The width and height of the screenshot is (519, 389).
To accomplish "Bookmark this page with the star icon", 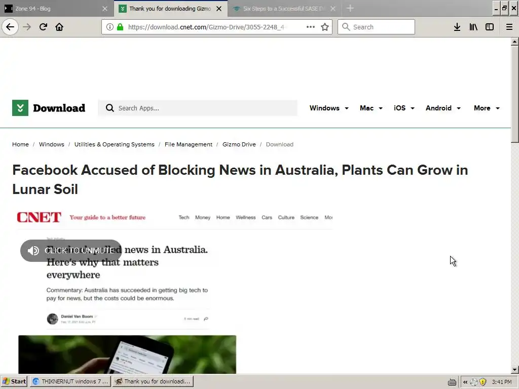I will coord(325,27).
